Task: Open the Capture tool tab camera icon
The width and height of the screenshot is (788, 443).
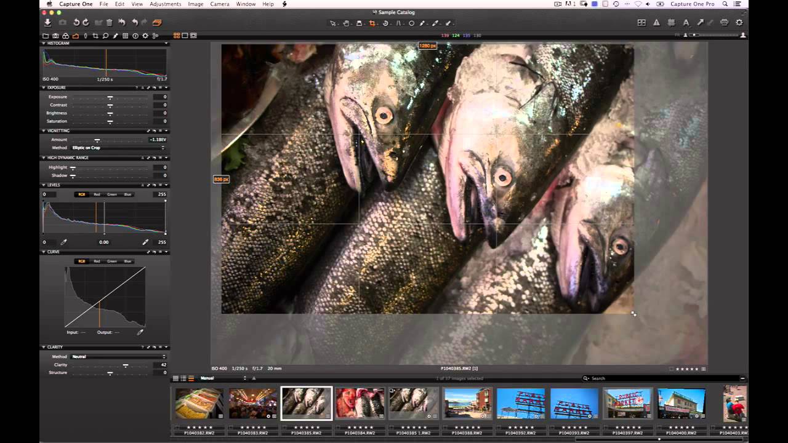Action: [55, 36]
